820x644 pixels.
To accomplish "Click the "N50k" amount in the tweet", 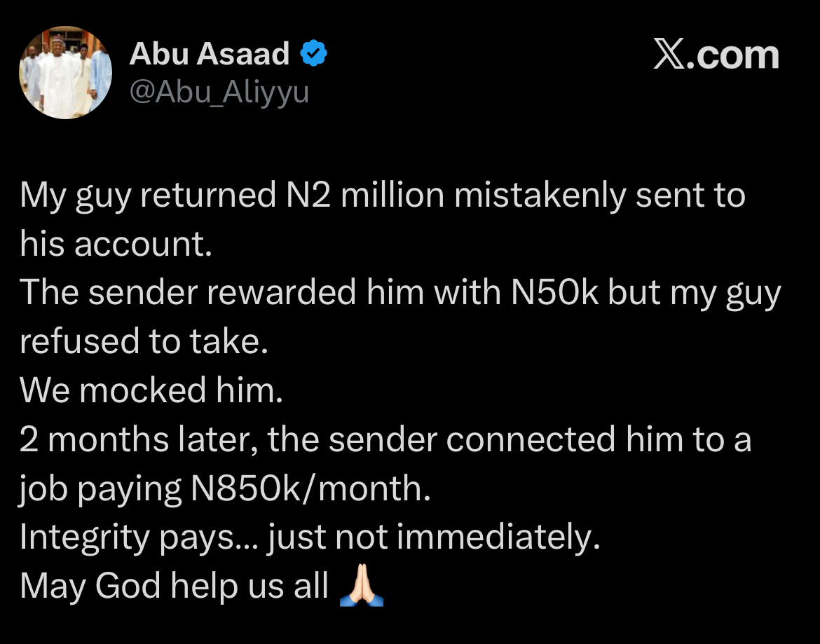I will tap(555, 293).
